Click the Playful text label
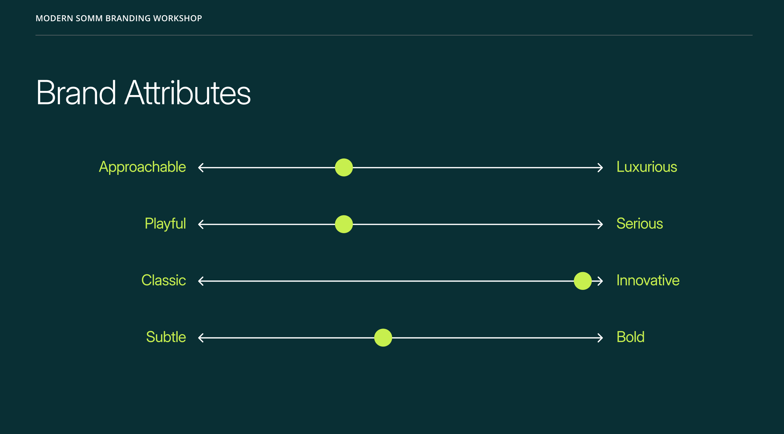The height and width of the screenshot is (434, 784). [165, 224]
